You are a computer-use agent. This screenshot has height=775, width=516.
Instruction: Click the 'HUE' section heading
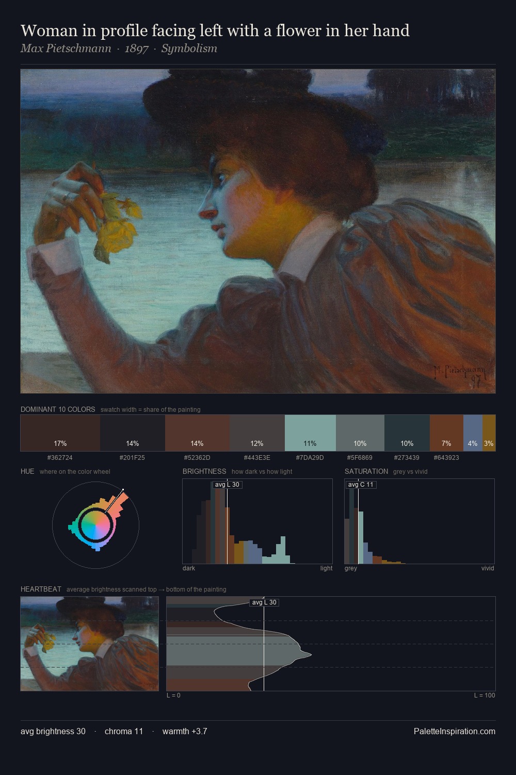[x=27, y=471]
